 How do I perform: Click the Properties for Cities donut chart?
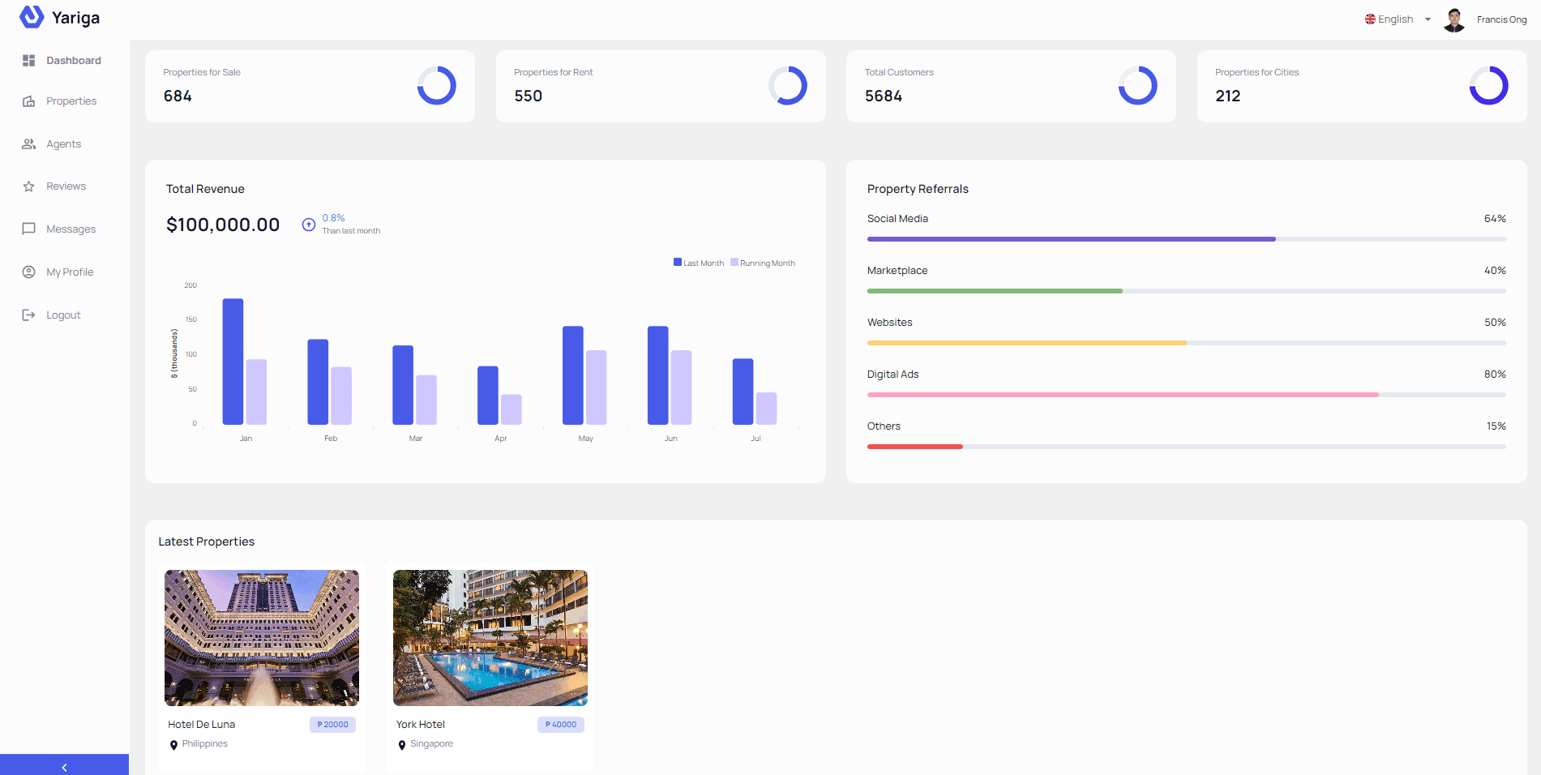coord(1489,86)
